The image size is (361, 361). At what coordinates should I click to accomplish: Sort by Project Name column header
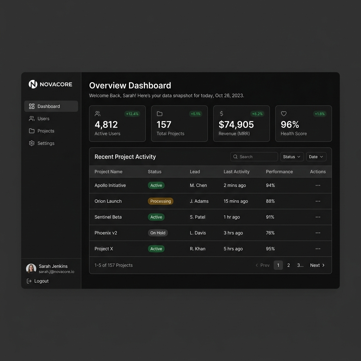pos(109,172)
